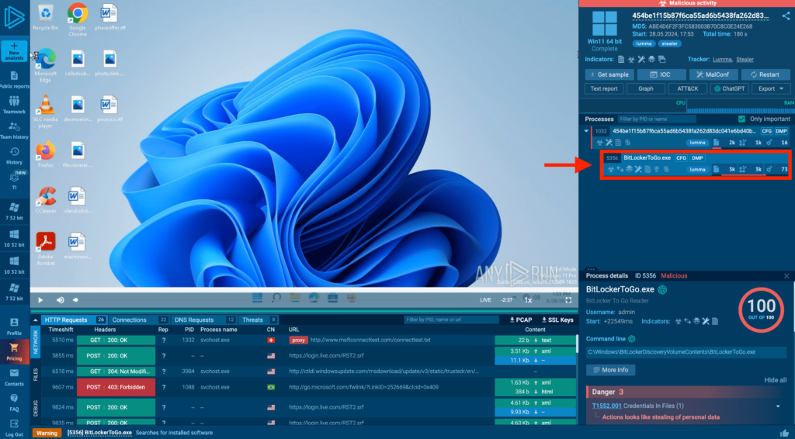Open Team history in the sidebar

point(14,130)
